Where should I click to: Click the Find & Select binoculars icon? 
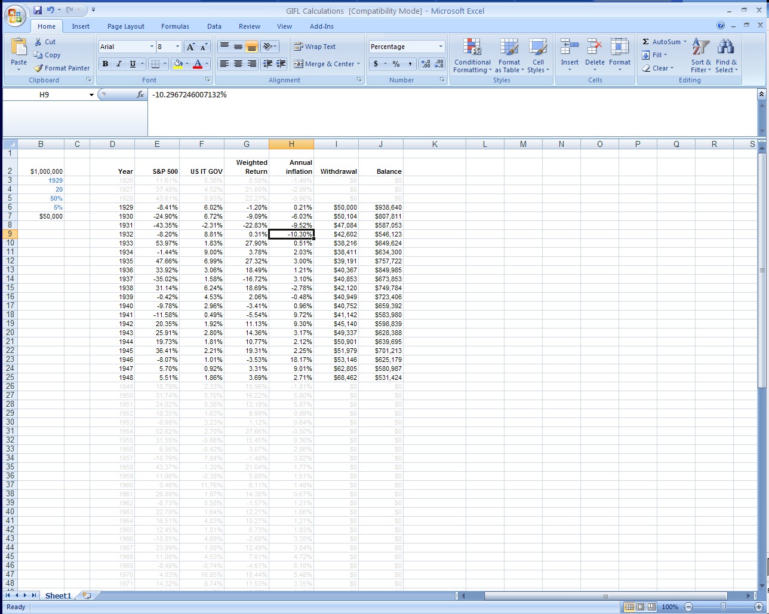[x=726, y=48]
